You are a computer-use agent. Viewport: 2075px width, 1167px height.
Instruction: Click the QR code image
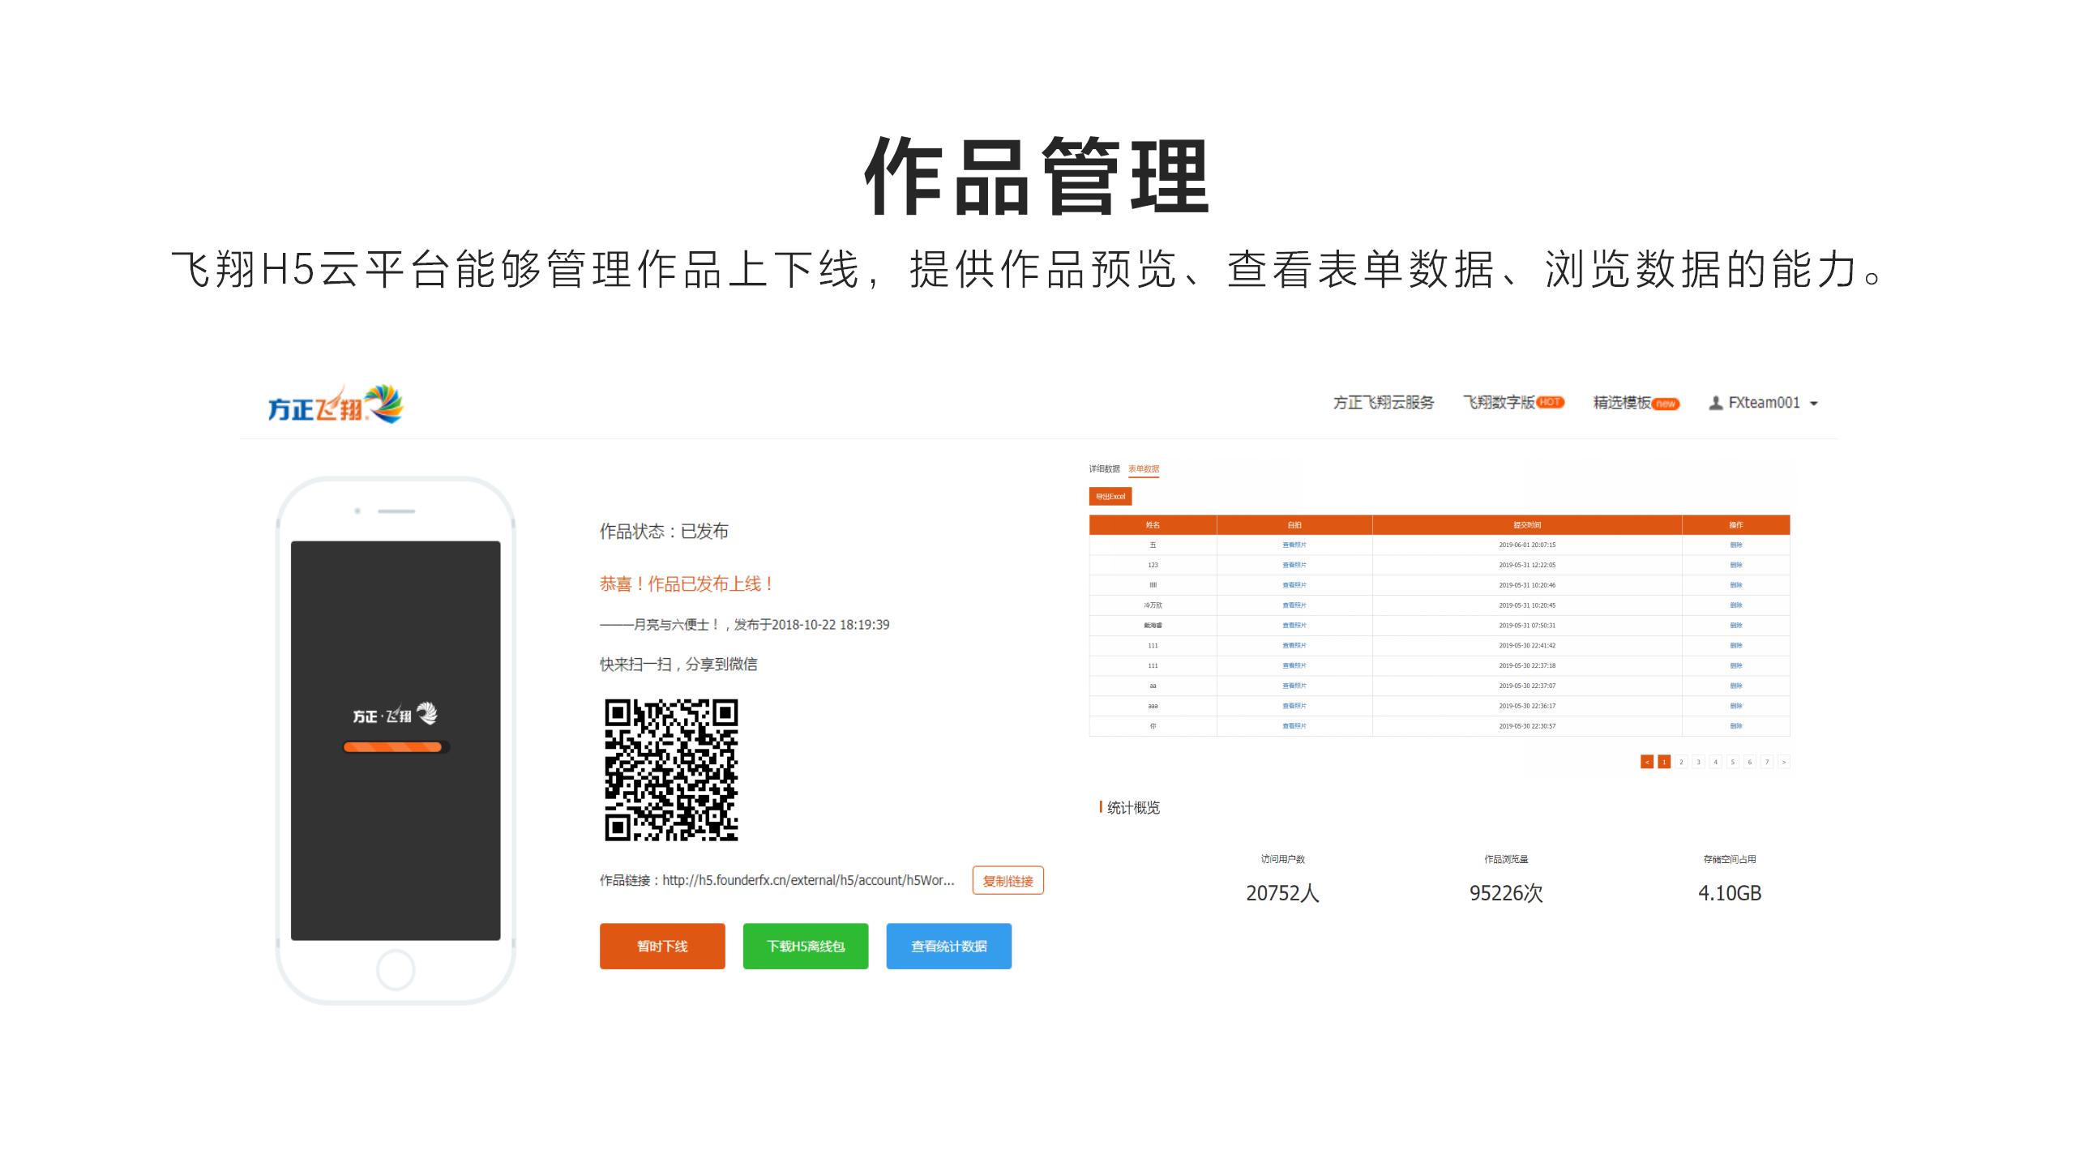[x=671, y=770]
